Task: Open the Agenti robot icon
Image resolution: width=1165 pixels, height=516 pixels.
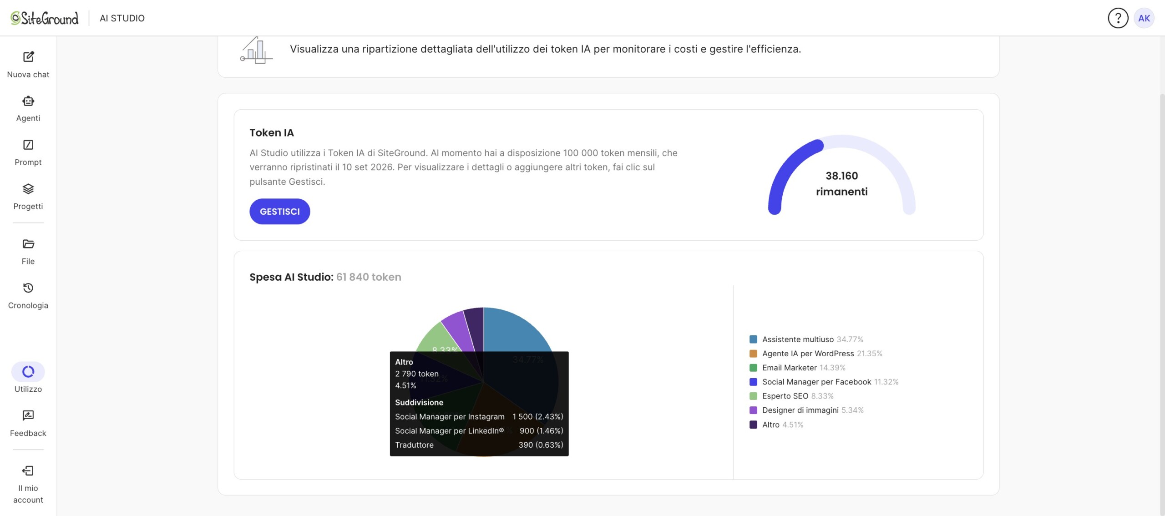Action: [28, 101]
